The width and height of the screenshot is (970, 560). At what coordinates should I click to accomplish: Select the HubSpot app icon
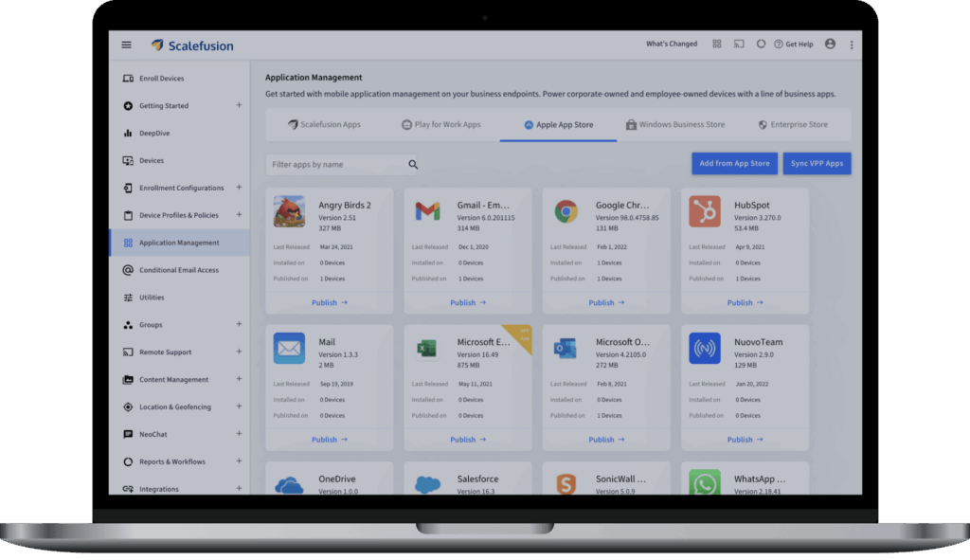tap(705, 211)
